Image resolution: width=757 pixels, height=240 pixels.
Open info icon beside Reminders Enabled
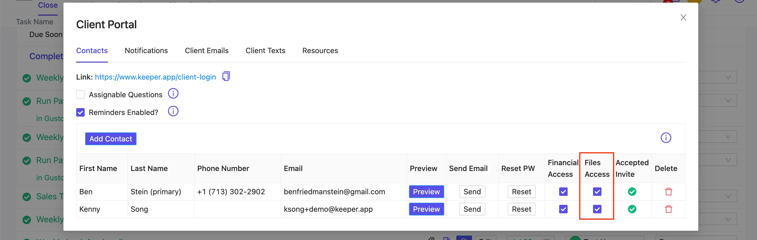(x=173, y=111)
